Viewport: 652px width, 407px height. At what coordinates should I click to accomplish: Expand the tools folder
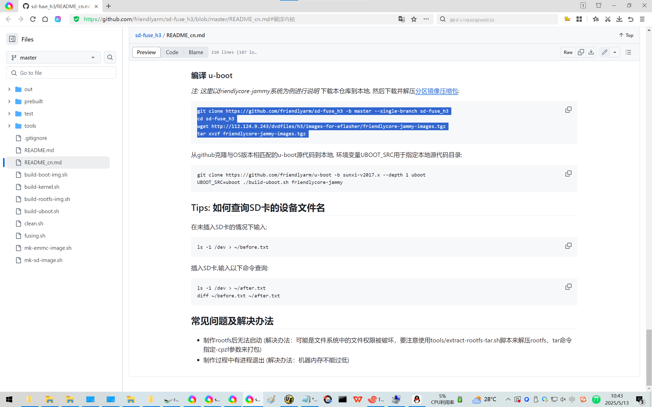pos(9,126)
